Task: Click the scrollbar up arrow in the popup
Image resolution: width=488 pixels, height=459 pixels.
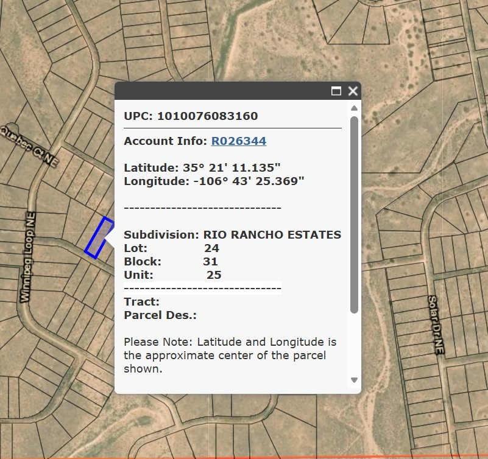Action: pos(353,108)
